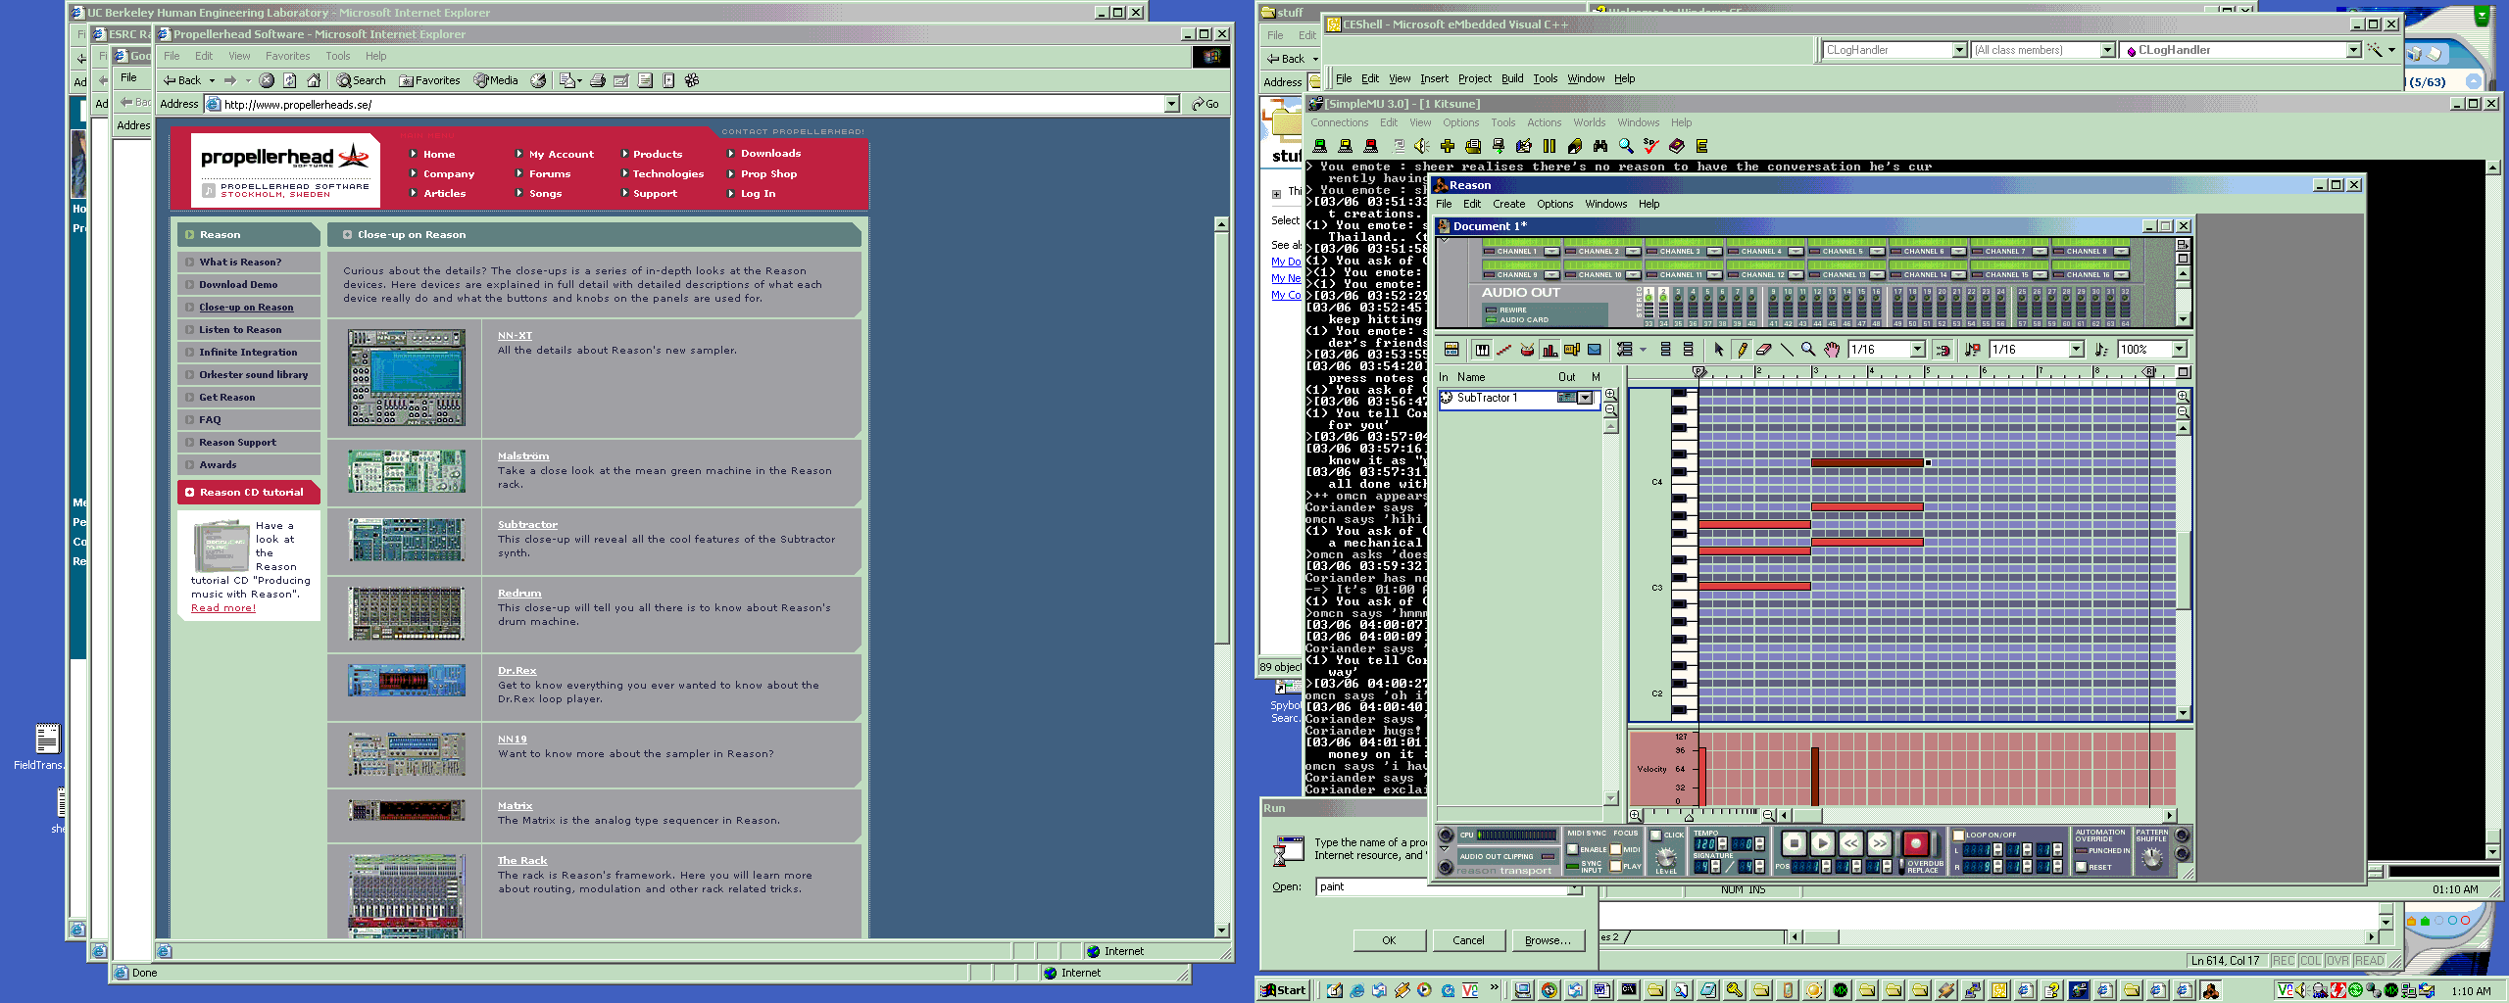The width and height of the screenshot is (2509, 1003).
Task: Open Favorites menu in Internet Explorer
Action: [287, 56]
